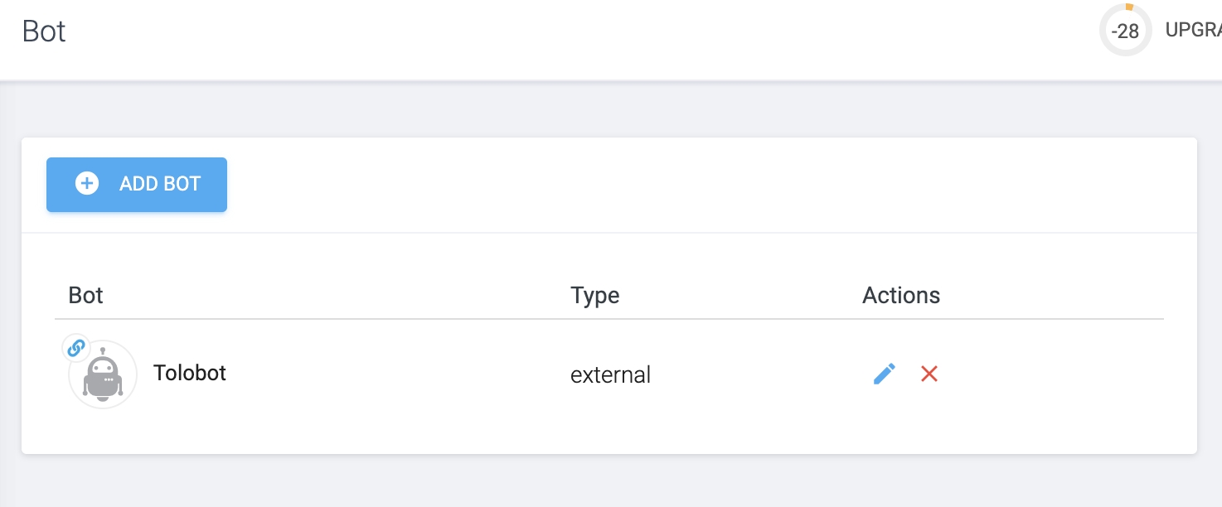Click the Type column header

click(594, 296)
